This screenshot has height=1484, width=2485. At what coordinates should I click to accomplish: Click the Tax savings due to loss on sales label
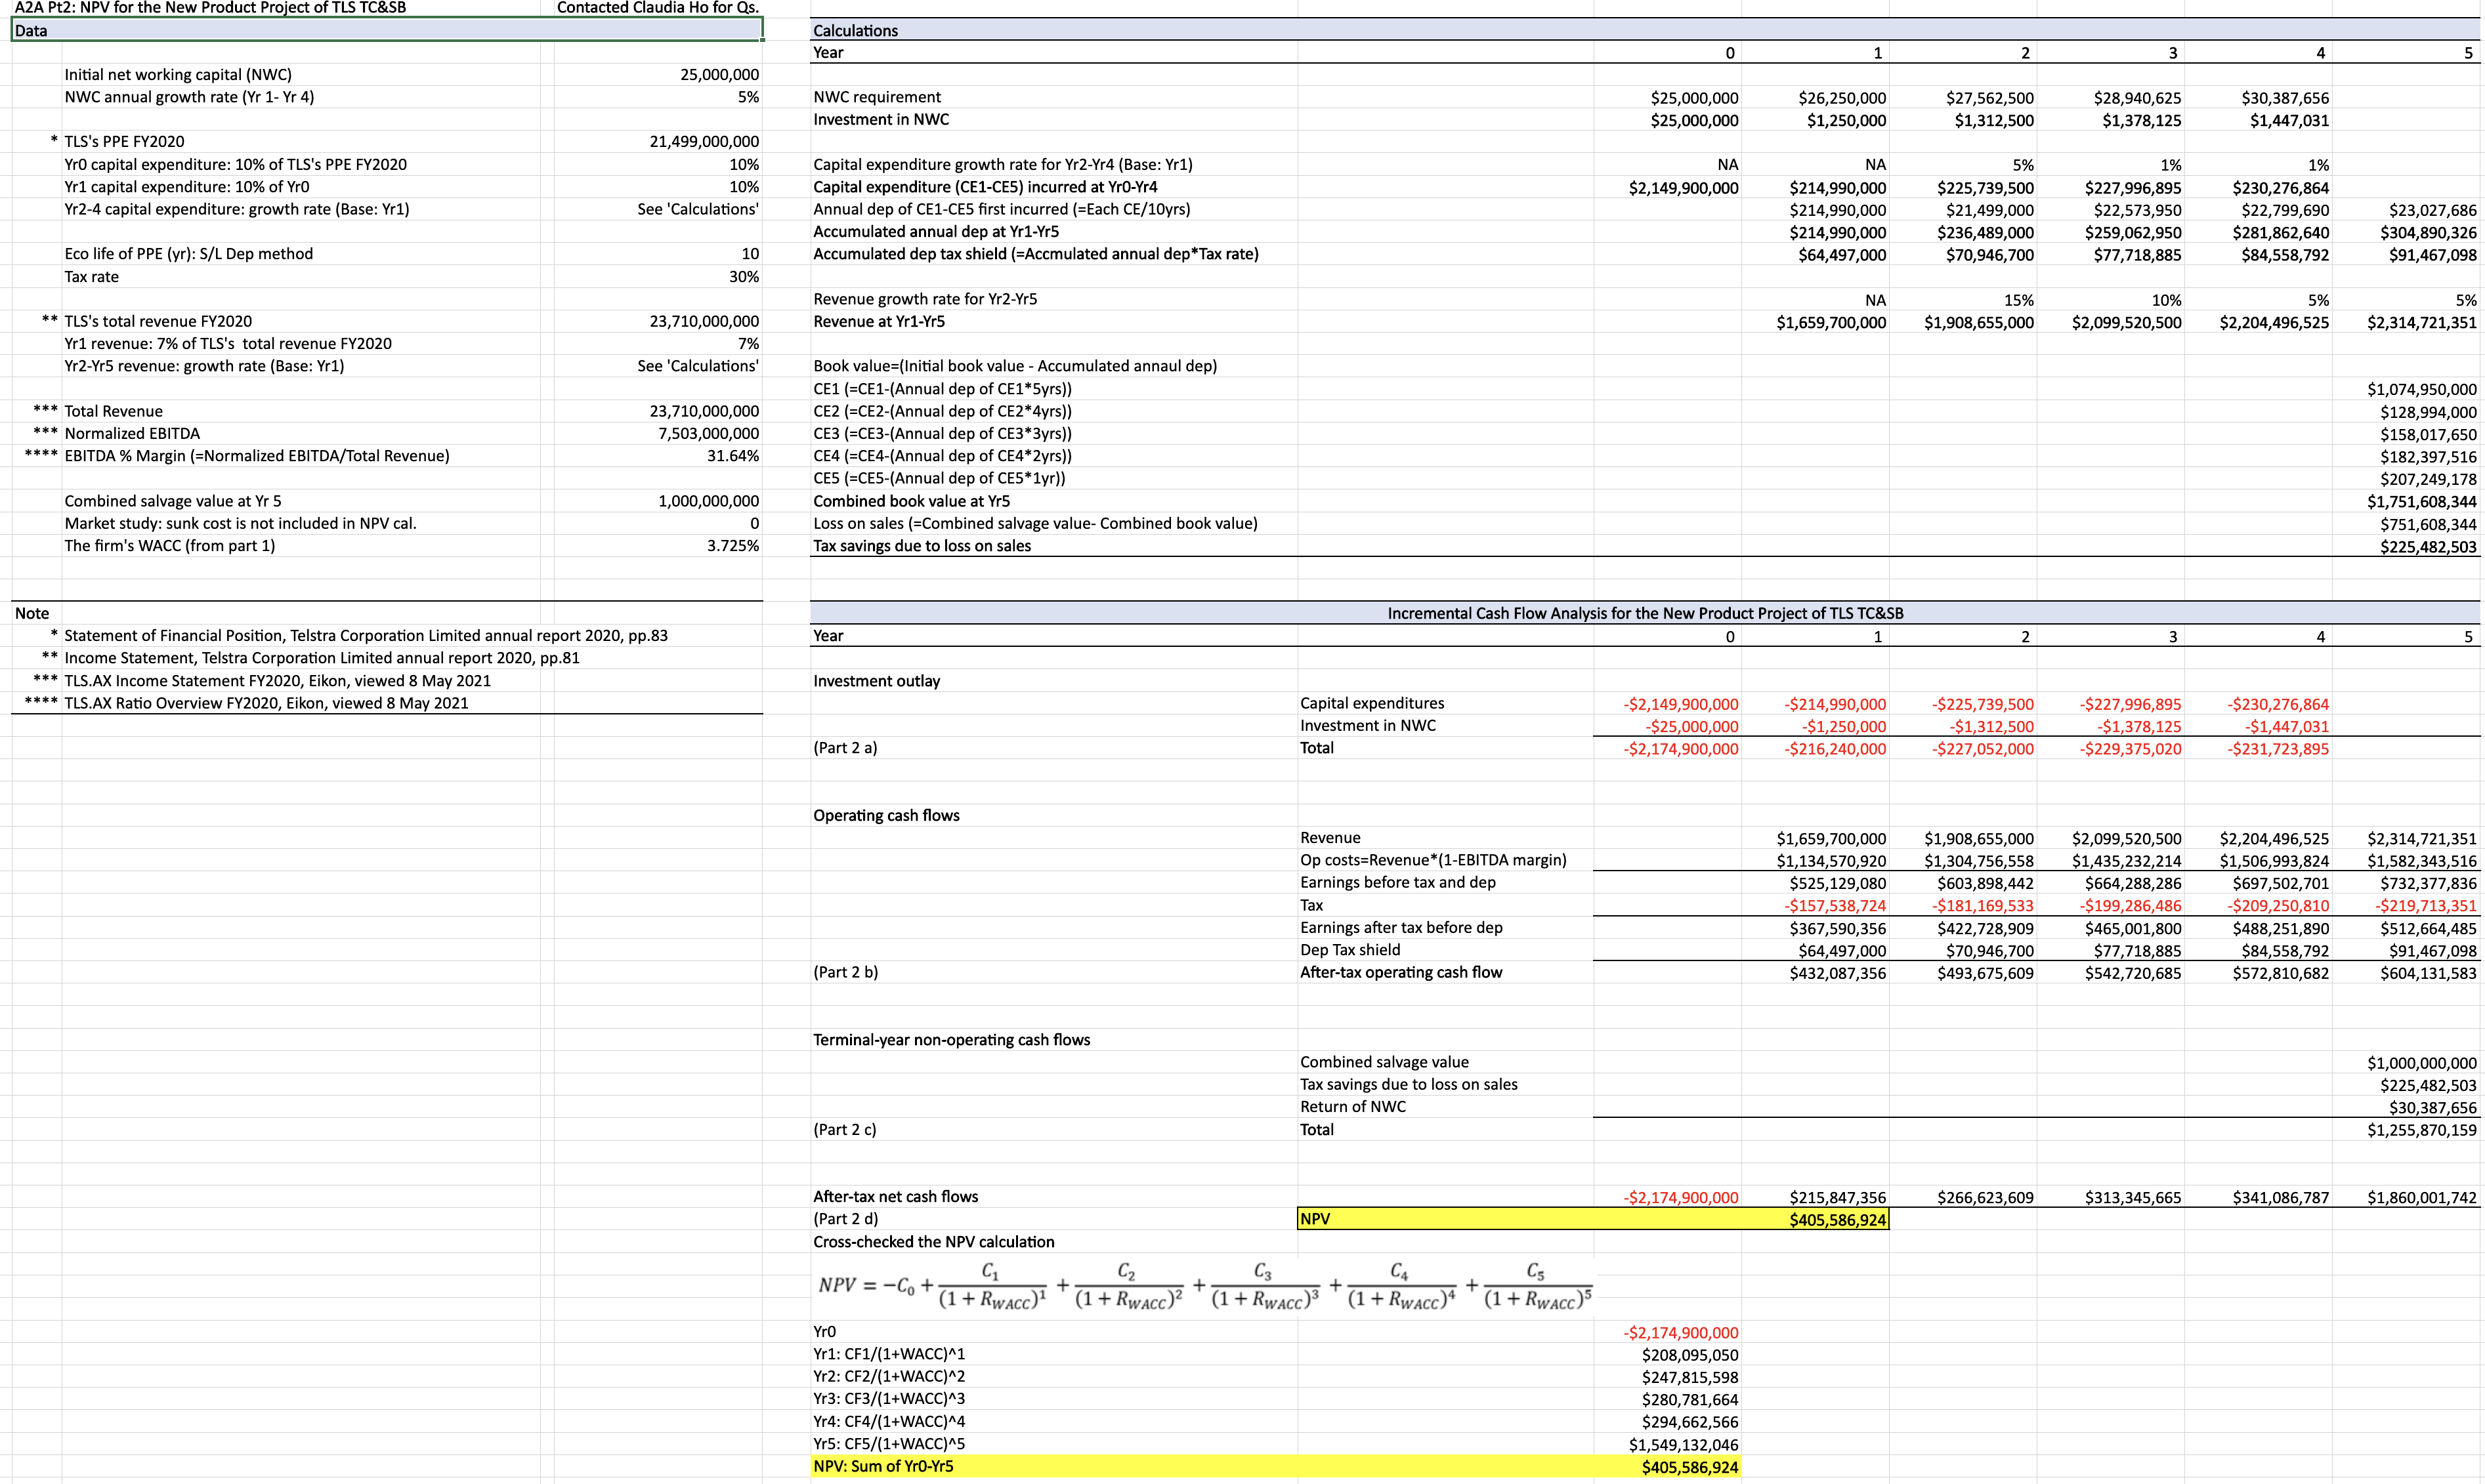pos(1407,1084)
